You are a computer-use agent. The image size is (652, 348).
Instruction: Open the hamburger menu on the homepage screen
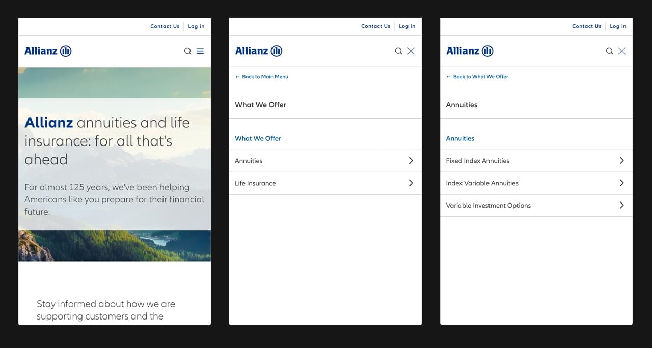200,51
